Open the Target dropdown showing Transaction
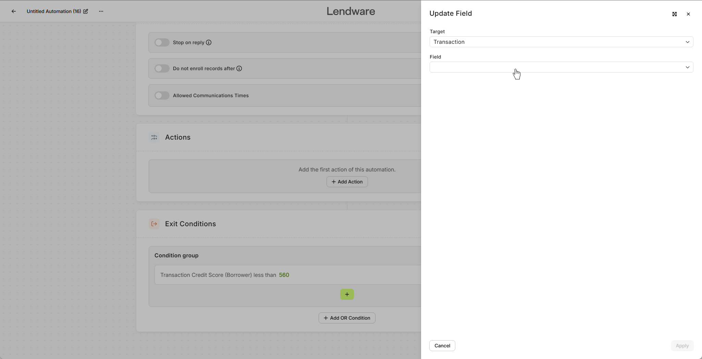Viewport: 702px width, 359px height. [561, 42]
